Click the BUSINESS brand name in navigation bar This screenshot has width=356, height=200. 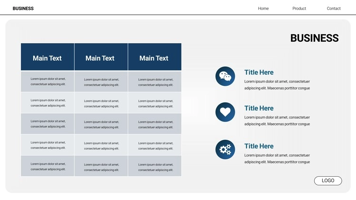pyautogui.click(x=23, y=9)
